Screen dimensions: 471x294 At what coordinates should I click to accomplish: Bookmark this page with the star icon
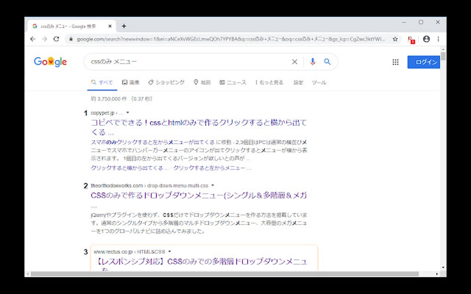point(395,39)
